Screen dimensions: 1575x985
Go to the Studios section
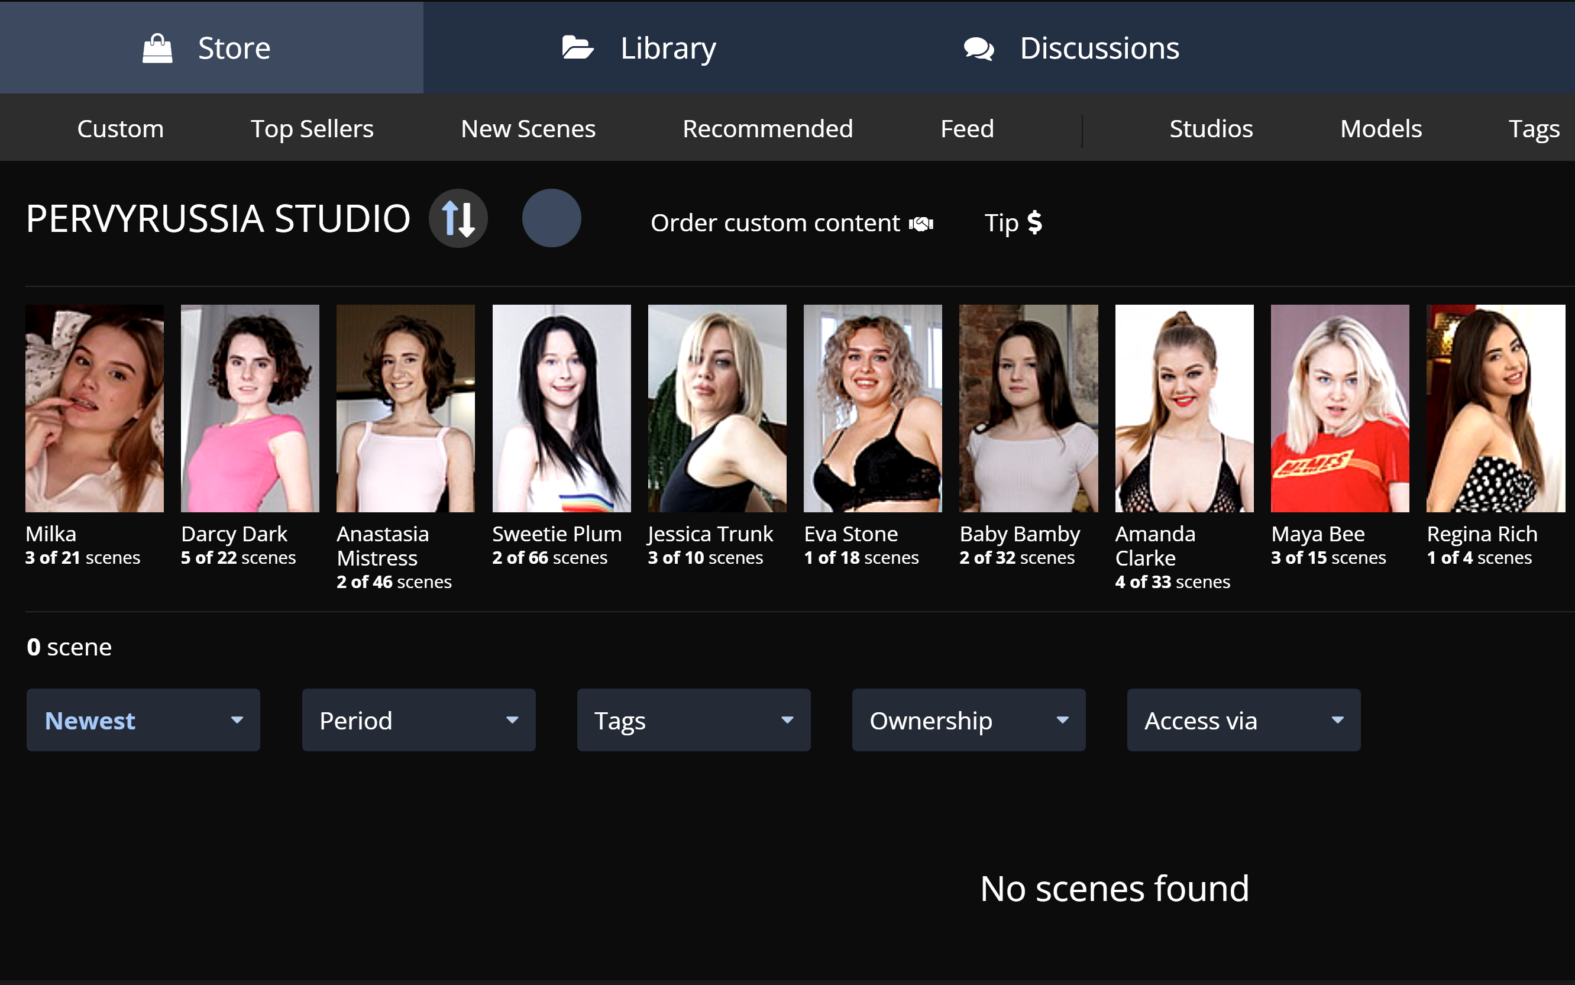point(1211,128)
